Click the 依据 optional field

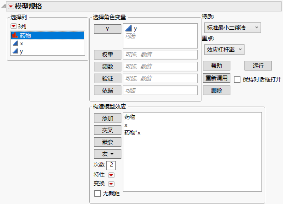tap(160, 90)
